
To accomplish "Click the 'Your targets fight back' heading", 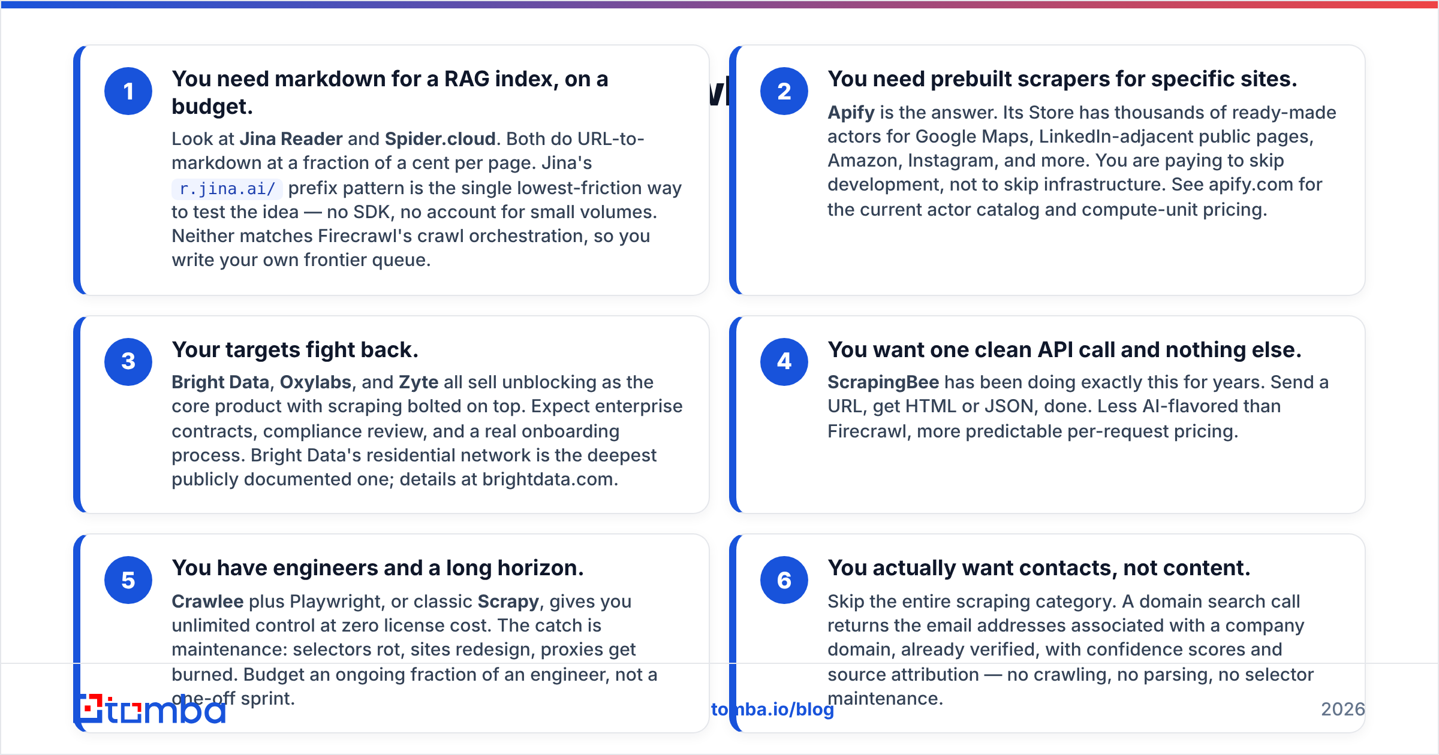I will pyautogui.click(x=295, y=350).
